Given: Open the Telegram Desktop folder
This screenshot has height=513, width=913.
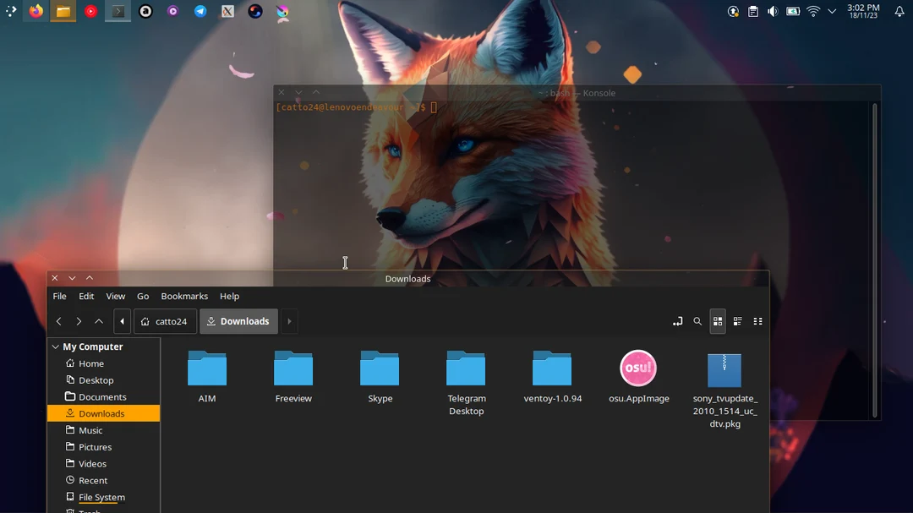Looking at the screenshot, I should (466, 369).
